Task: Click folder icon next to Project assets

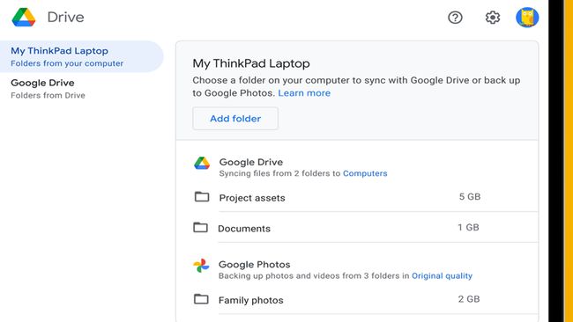Action: [202, 197]
